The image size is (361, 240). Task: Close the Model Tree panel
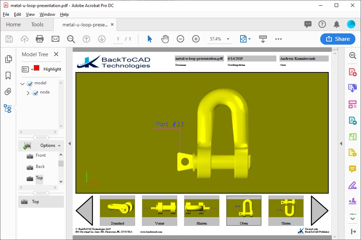(x=56, y=54)
